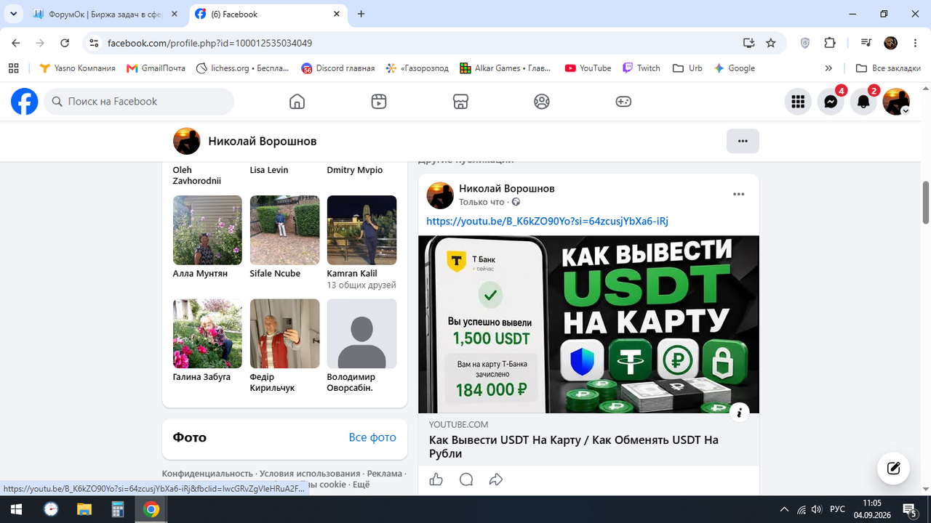Viewport: 931px width, 523px height.
Task: Click the info icon on video thumbnail
Action: 739,413
